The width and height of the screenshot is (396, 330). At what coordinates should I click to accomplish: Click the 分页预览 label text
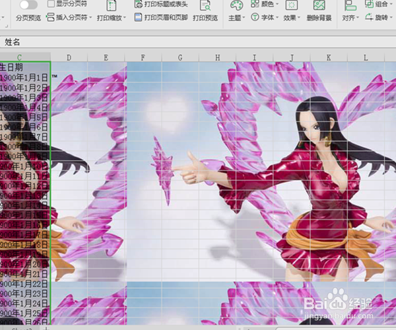tap(28, 18)
